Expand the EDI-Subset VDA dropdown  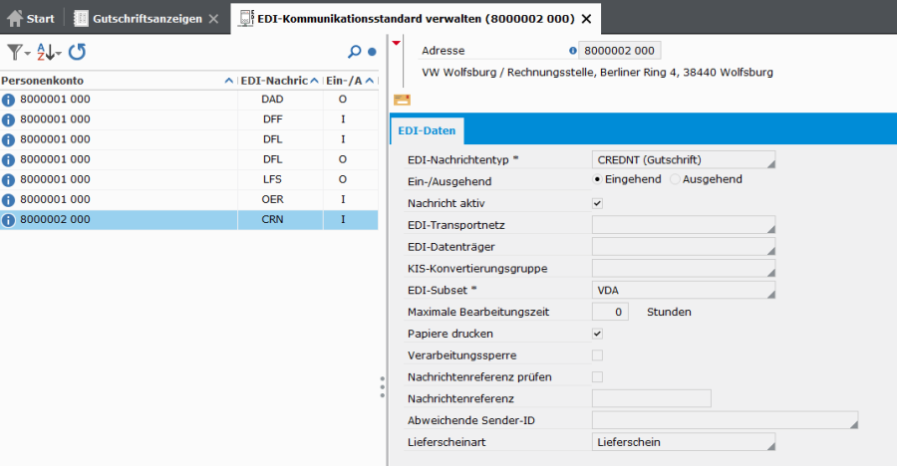(x=683, y=290)
